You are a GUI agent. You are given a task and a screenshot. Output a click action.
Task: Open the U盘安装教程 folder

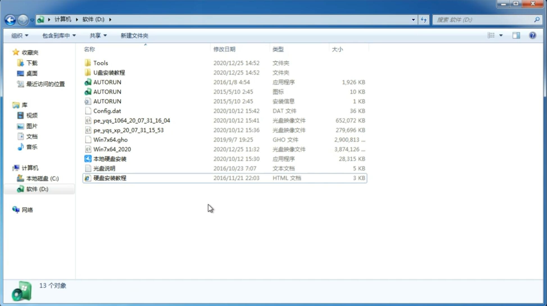(x=109, y=73)
